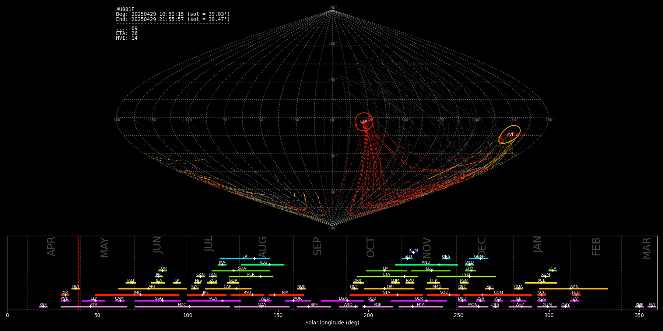Select the XHE shower bar
Screen dimensions: 663x331
point(639,307)
